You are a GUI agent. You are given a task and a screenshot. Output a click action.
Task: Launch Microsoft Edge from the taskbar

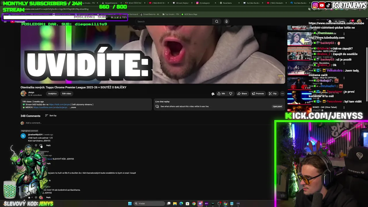click(x=181, y=204)
